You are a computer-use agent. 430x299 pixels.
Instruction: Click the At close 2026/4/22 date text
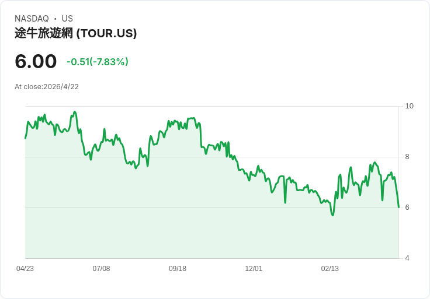[x=47, y=87]
